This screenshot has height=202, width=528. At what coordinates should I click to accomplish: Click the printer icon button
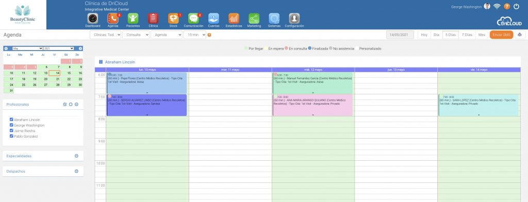(520, 35)
